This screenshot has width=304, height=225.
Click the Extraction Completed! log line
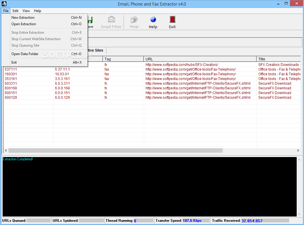18,159
